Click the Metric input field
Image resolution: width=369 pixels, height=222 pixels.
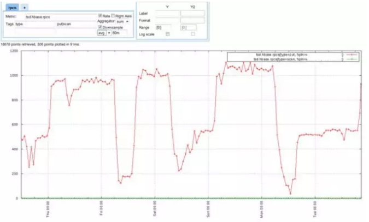[61, 17]
